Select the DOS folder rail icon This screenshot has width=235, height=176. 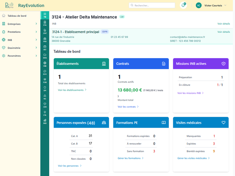(x=45, y=56)
